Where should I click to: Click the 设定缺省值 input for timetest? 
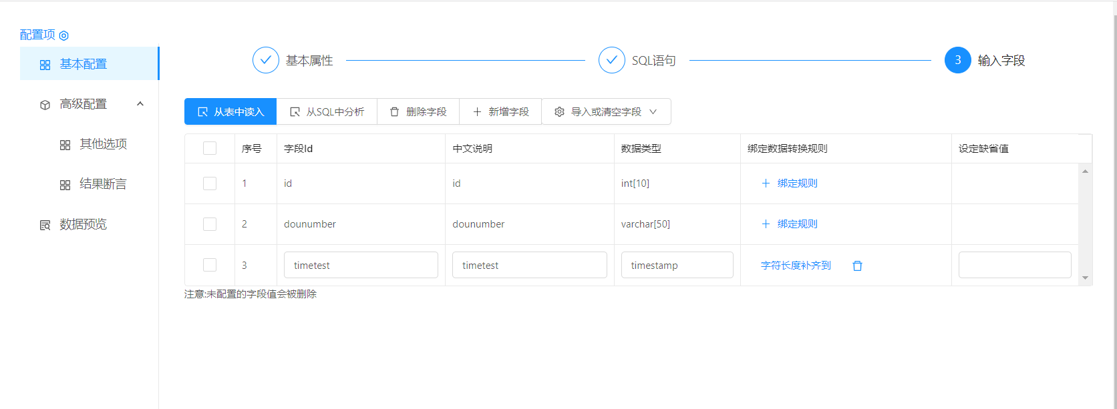coord(1014,265)
